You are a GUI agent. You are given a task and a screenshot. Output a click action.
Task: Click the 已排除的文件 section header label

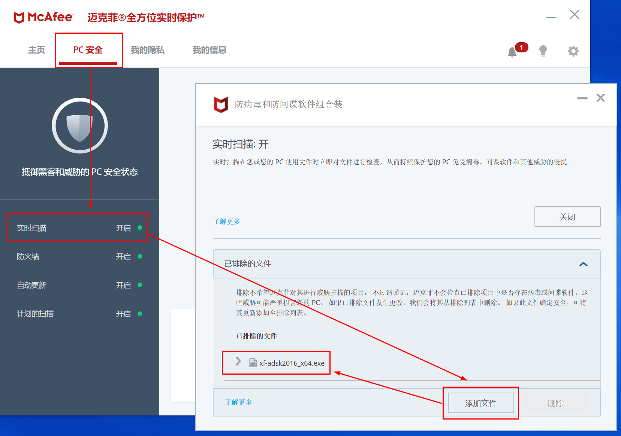tap(248, 264)
